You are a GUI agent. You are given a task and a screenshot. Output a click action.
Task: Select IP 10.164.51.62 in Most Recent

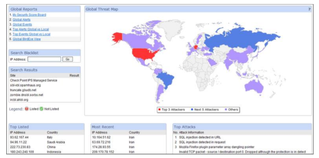click(101, 137)
